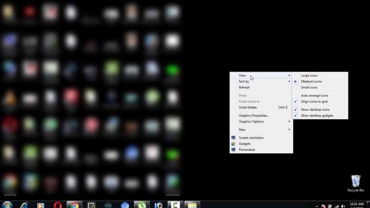Show hidden tray icons arrow
Screen dimensions: 370x208
pos(317,206)
